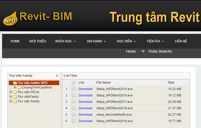The image size is (201, 128).
Task: Click the Thư viện Hỗ trợ folder icon
Action: coord(15,92)
